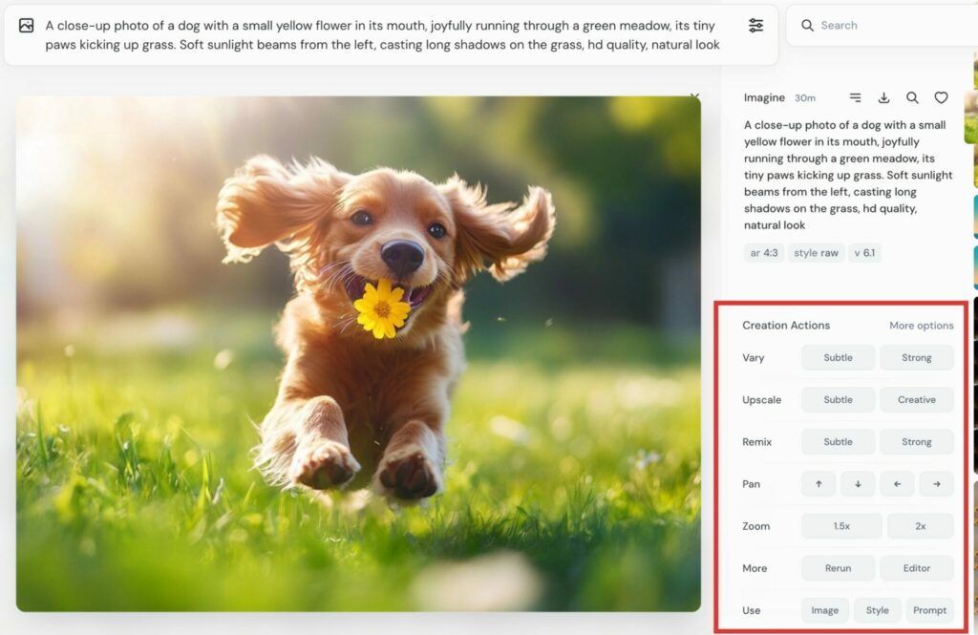The width and height of the screenshot is (978, 635).
Task: Expand More options in Creation Actions
Action: [x=921, y=326]
